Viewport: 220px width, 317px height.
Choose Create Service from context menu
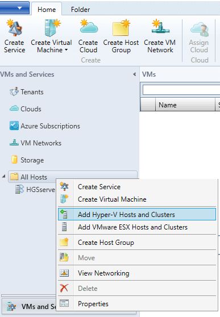click(137, 187)
